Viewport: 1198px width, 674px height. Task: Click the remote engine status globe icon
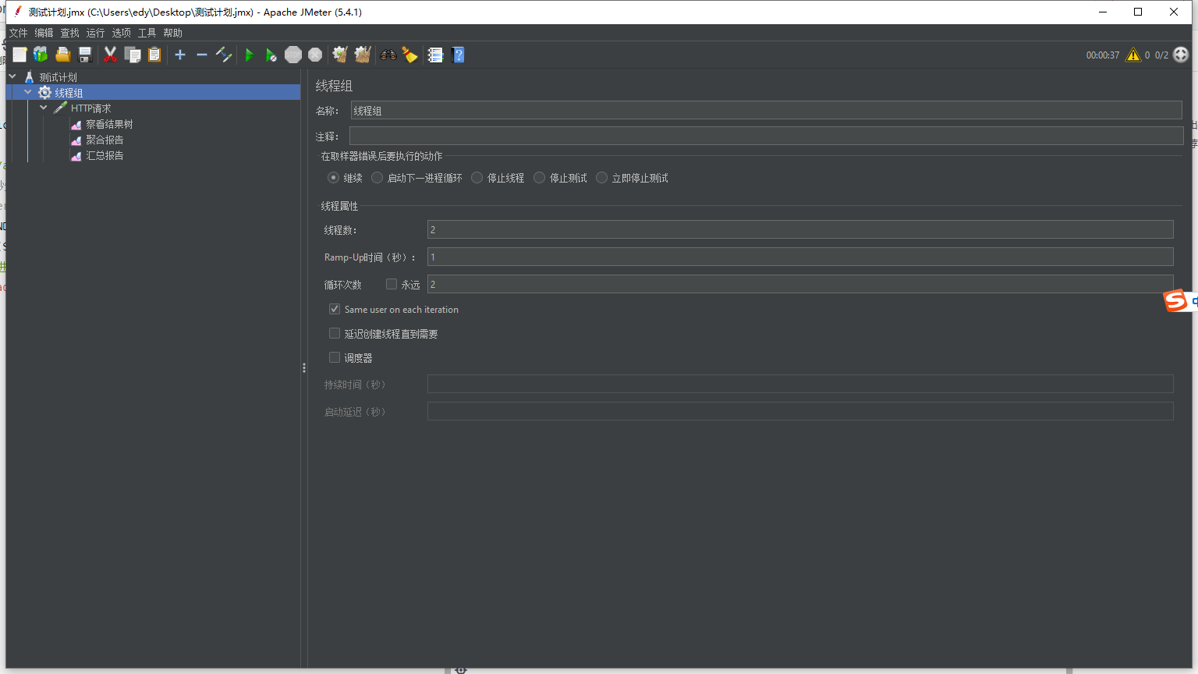[1181, 55]
